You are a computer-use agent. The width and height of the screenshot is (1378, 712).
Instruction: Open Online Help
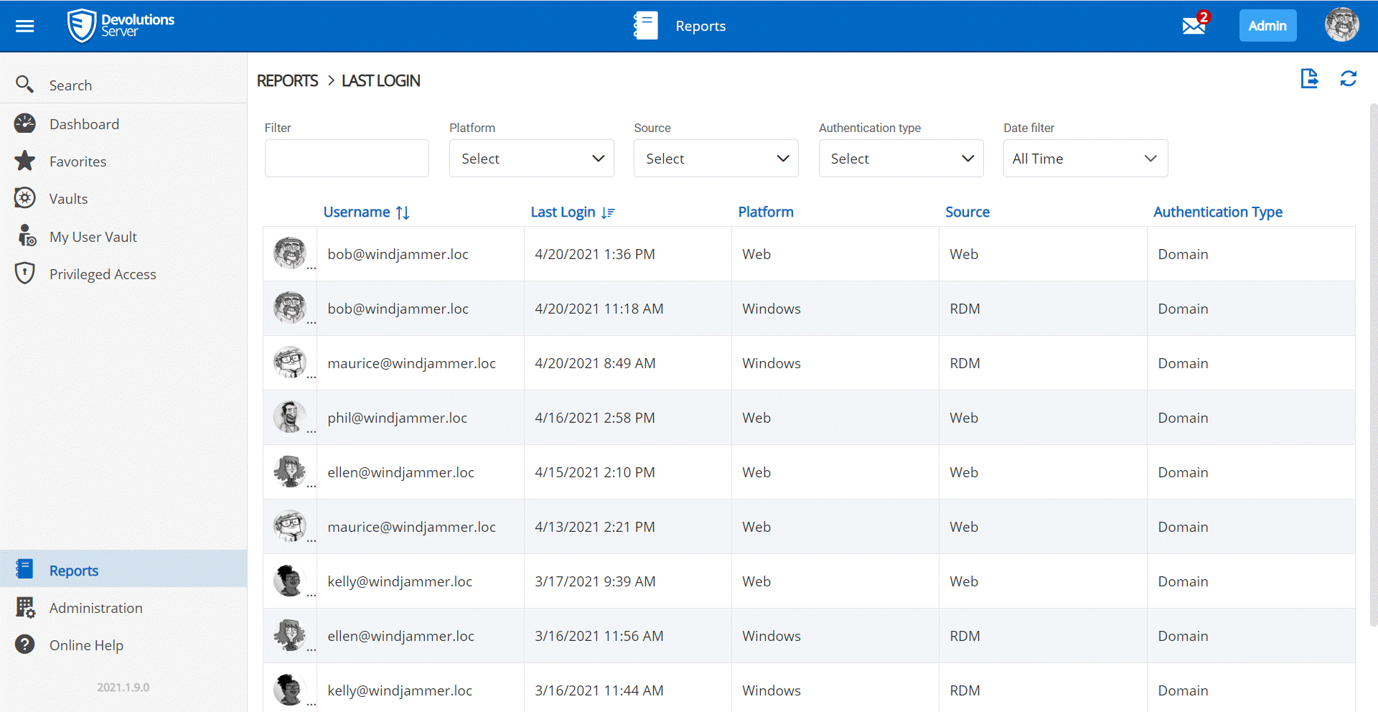coord(86,645)
